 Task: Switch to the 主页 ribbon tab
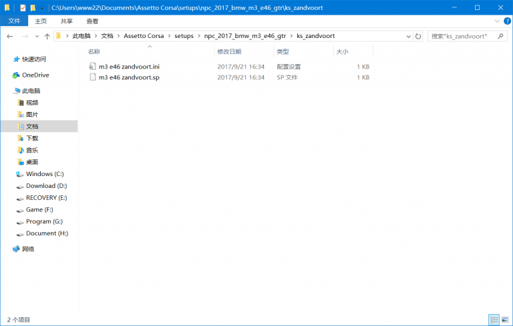pyautogui.click(x=41, y=21)
